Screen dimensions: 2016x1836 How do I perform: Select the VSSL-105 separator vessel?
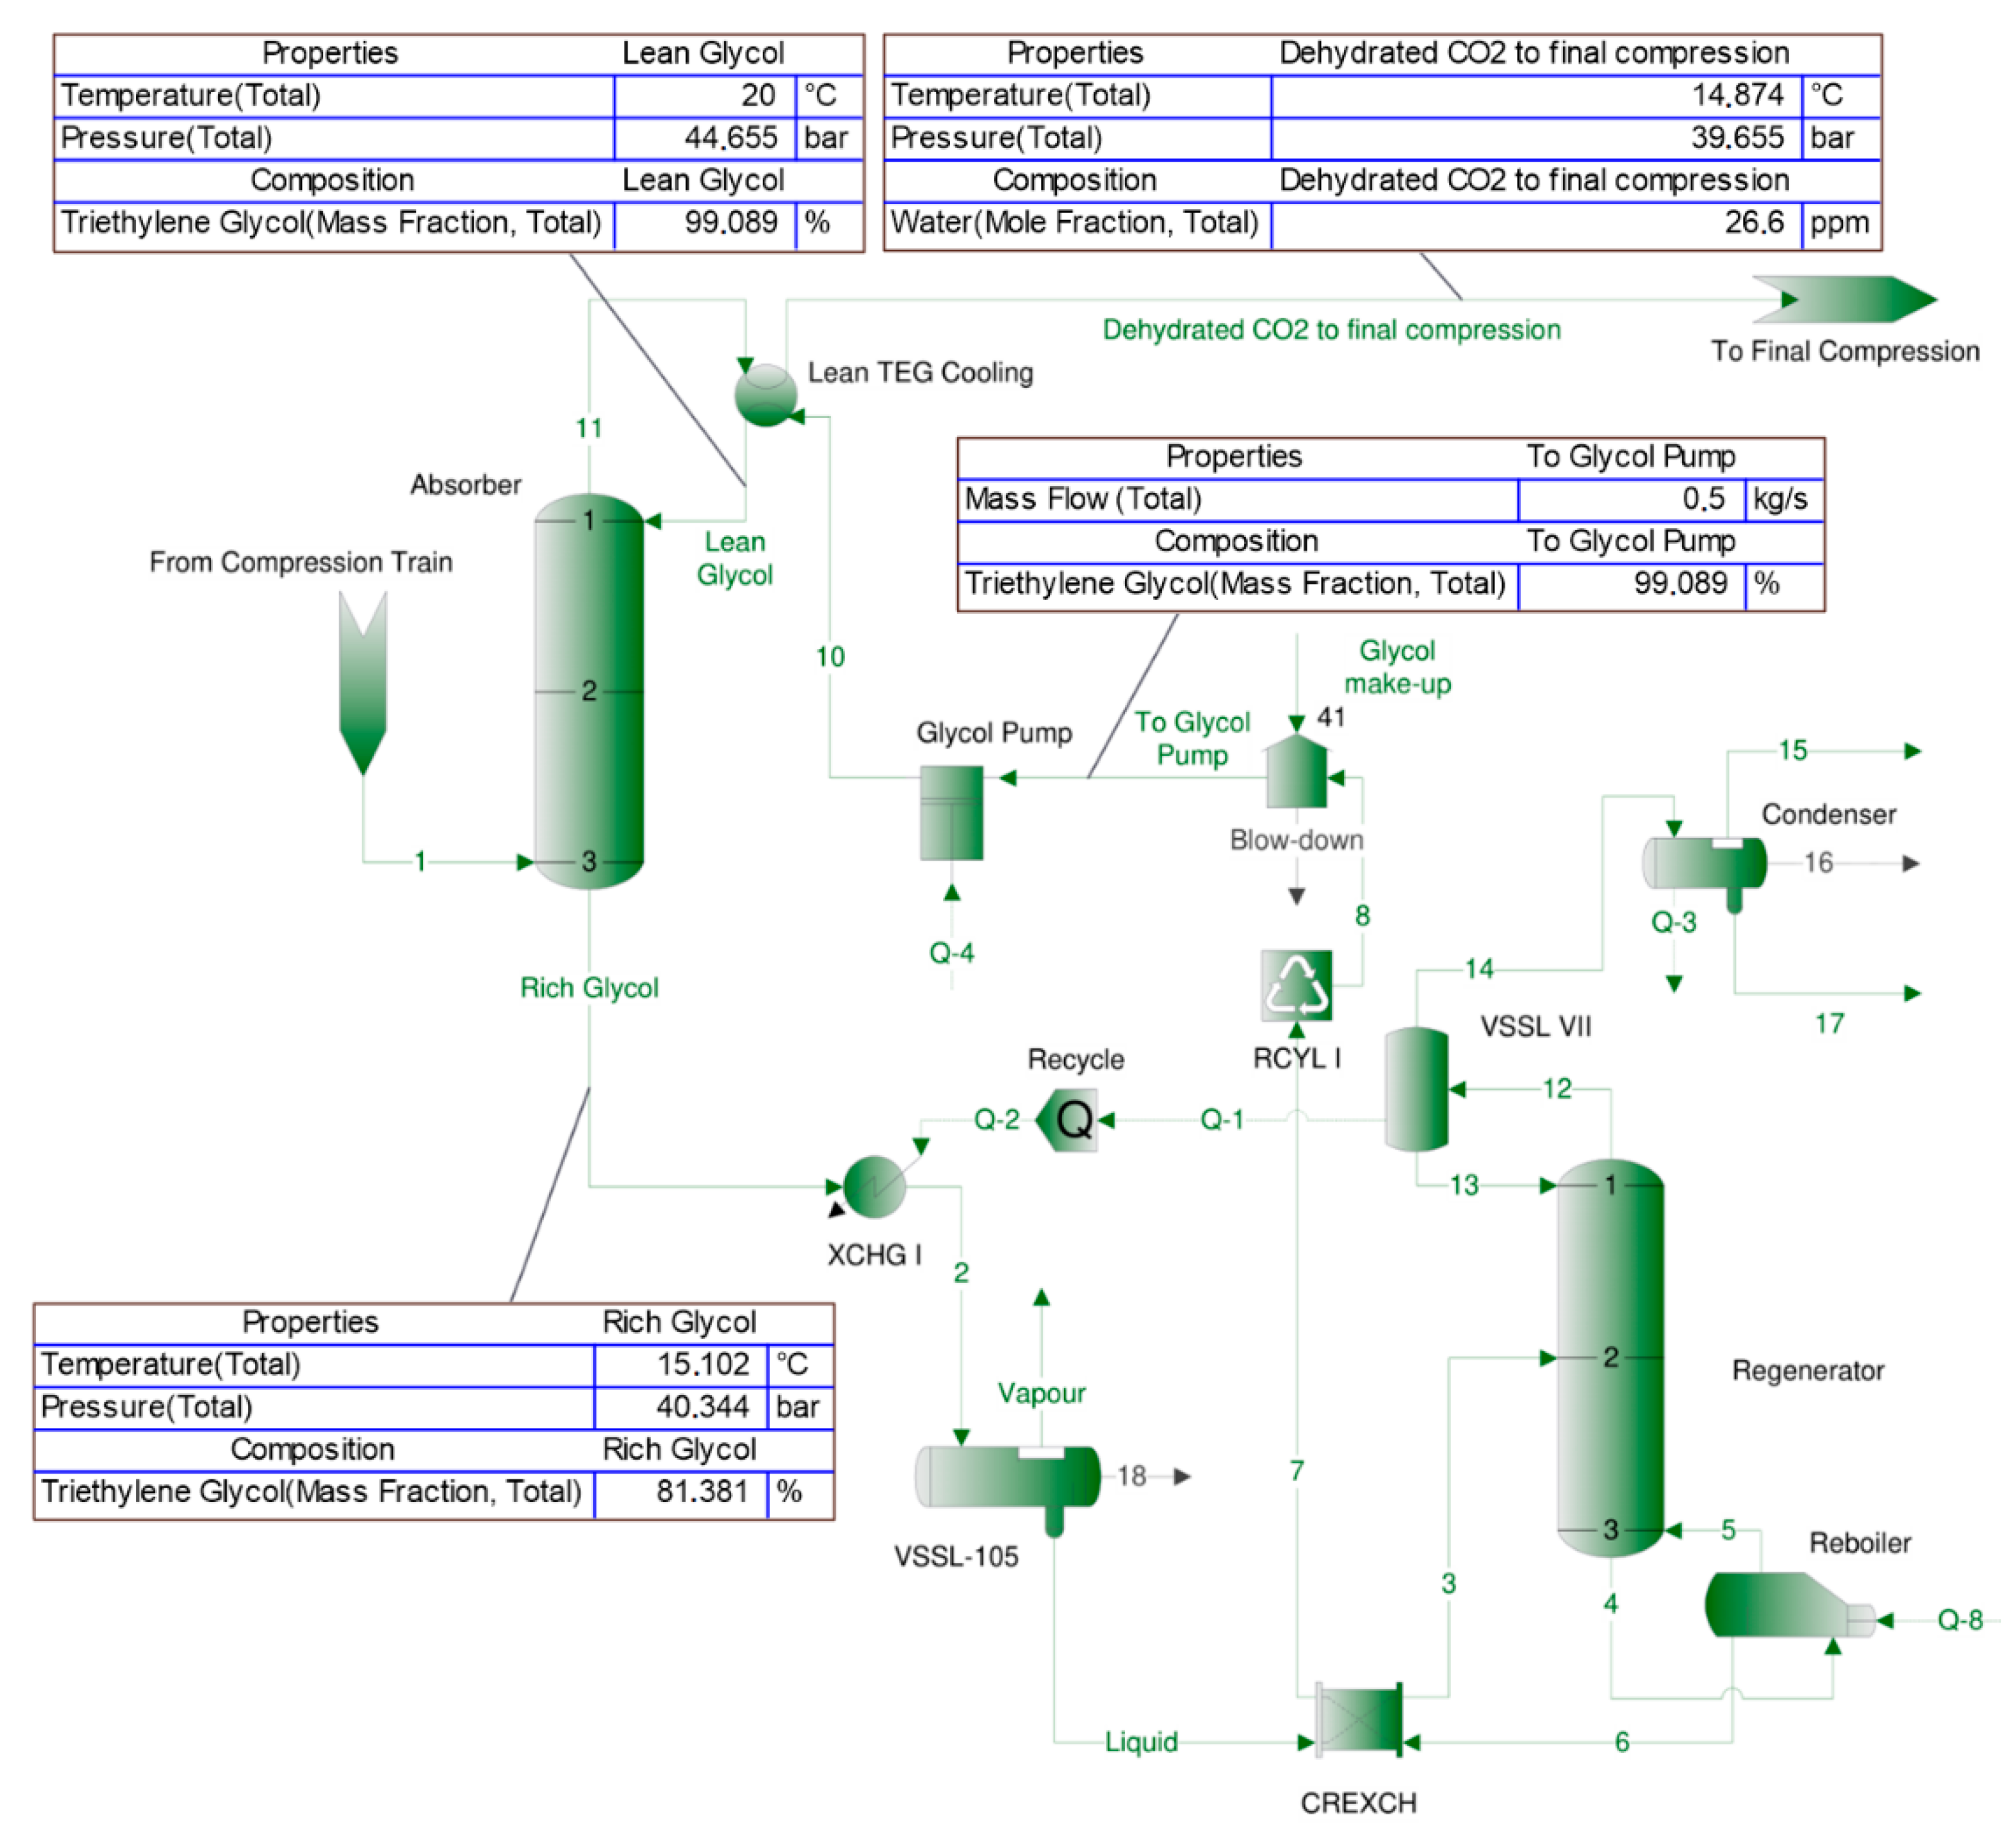(x=1008, y=1477)
